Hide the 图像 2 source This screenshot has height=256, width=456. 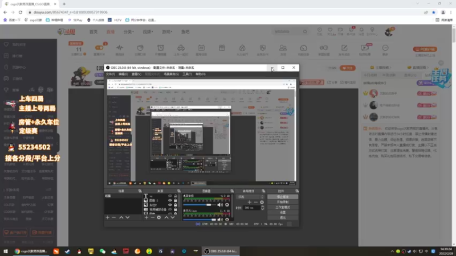pos(170,200)
